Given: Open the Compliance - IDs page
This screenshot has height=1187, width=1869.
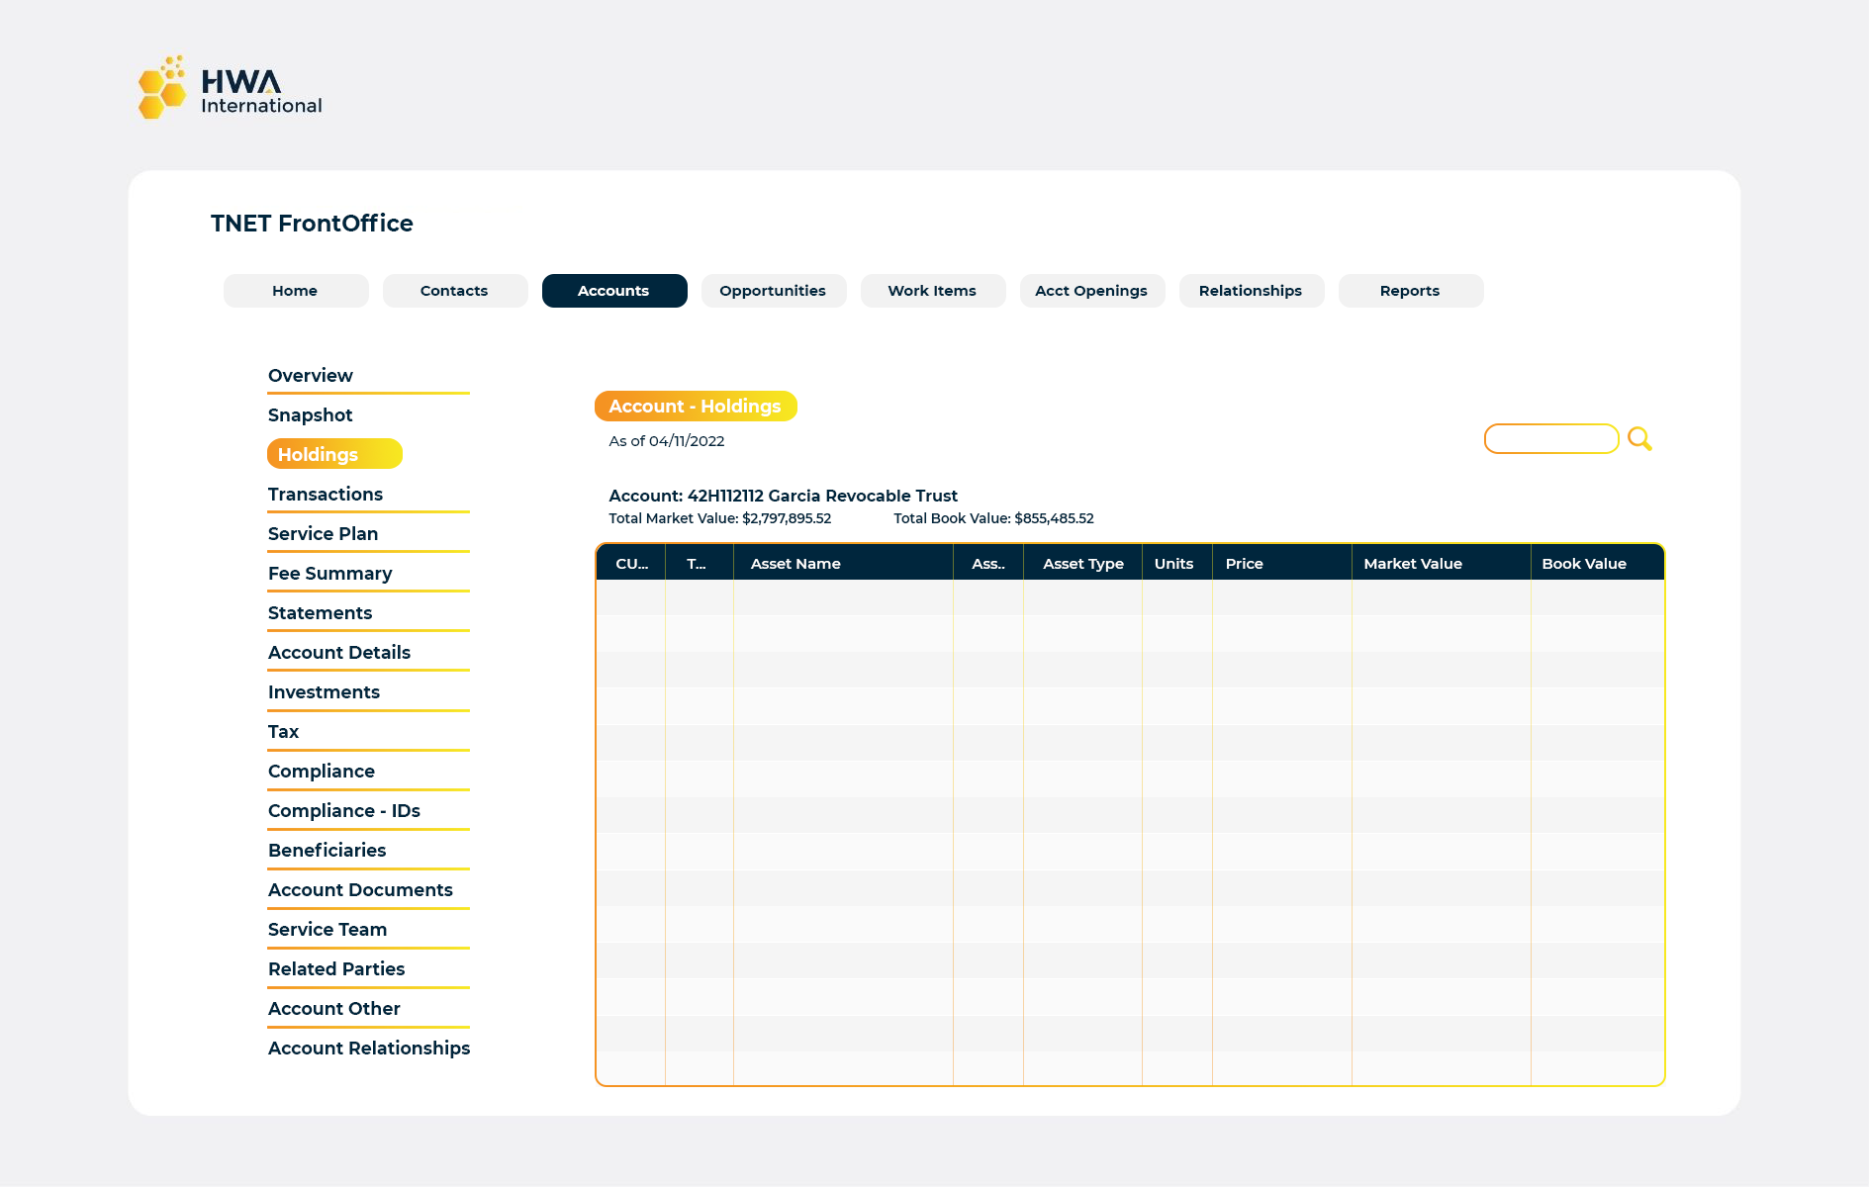Looking at the screenshot, I should click(x=343, y=810).
